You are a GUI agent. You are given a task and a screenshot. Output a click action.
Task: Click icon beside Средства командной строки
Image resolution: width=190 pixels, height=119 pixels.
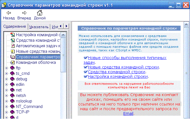coord(12,40)
